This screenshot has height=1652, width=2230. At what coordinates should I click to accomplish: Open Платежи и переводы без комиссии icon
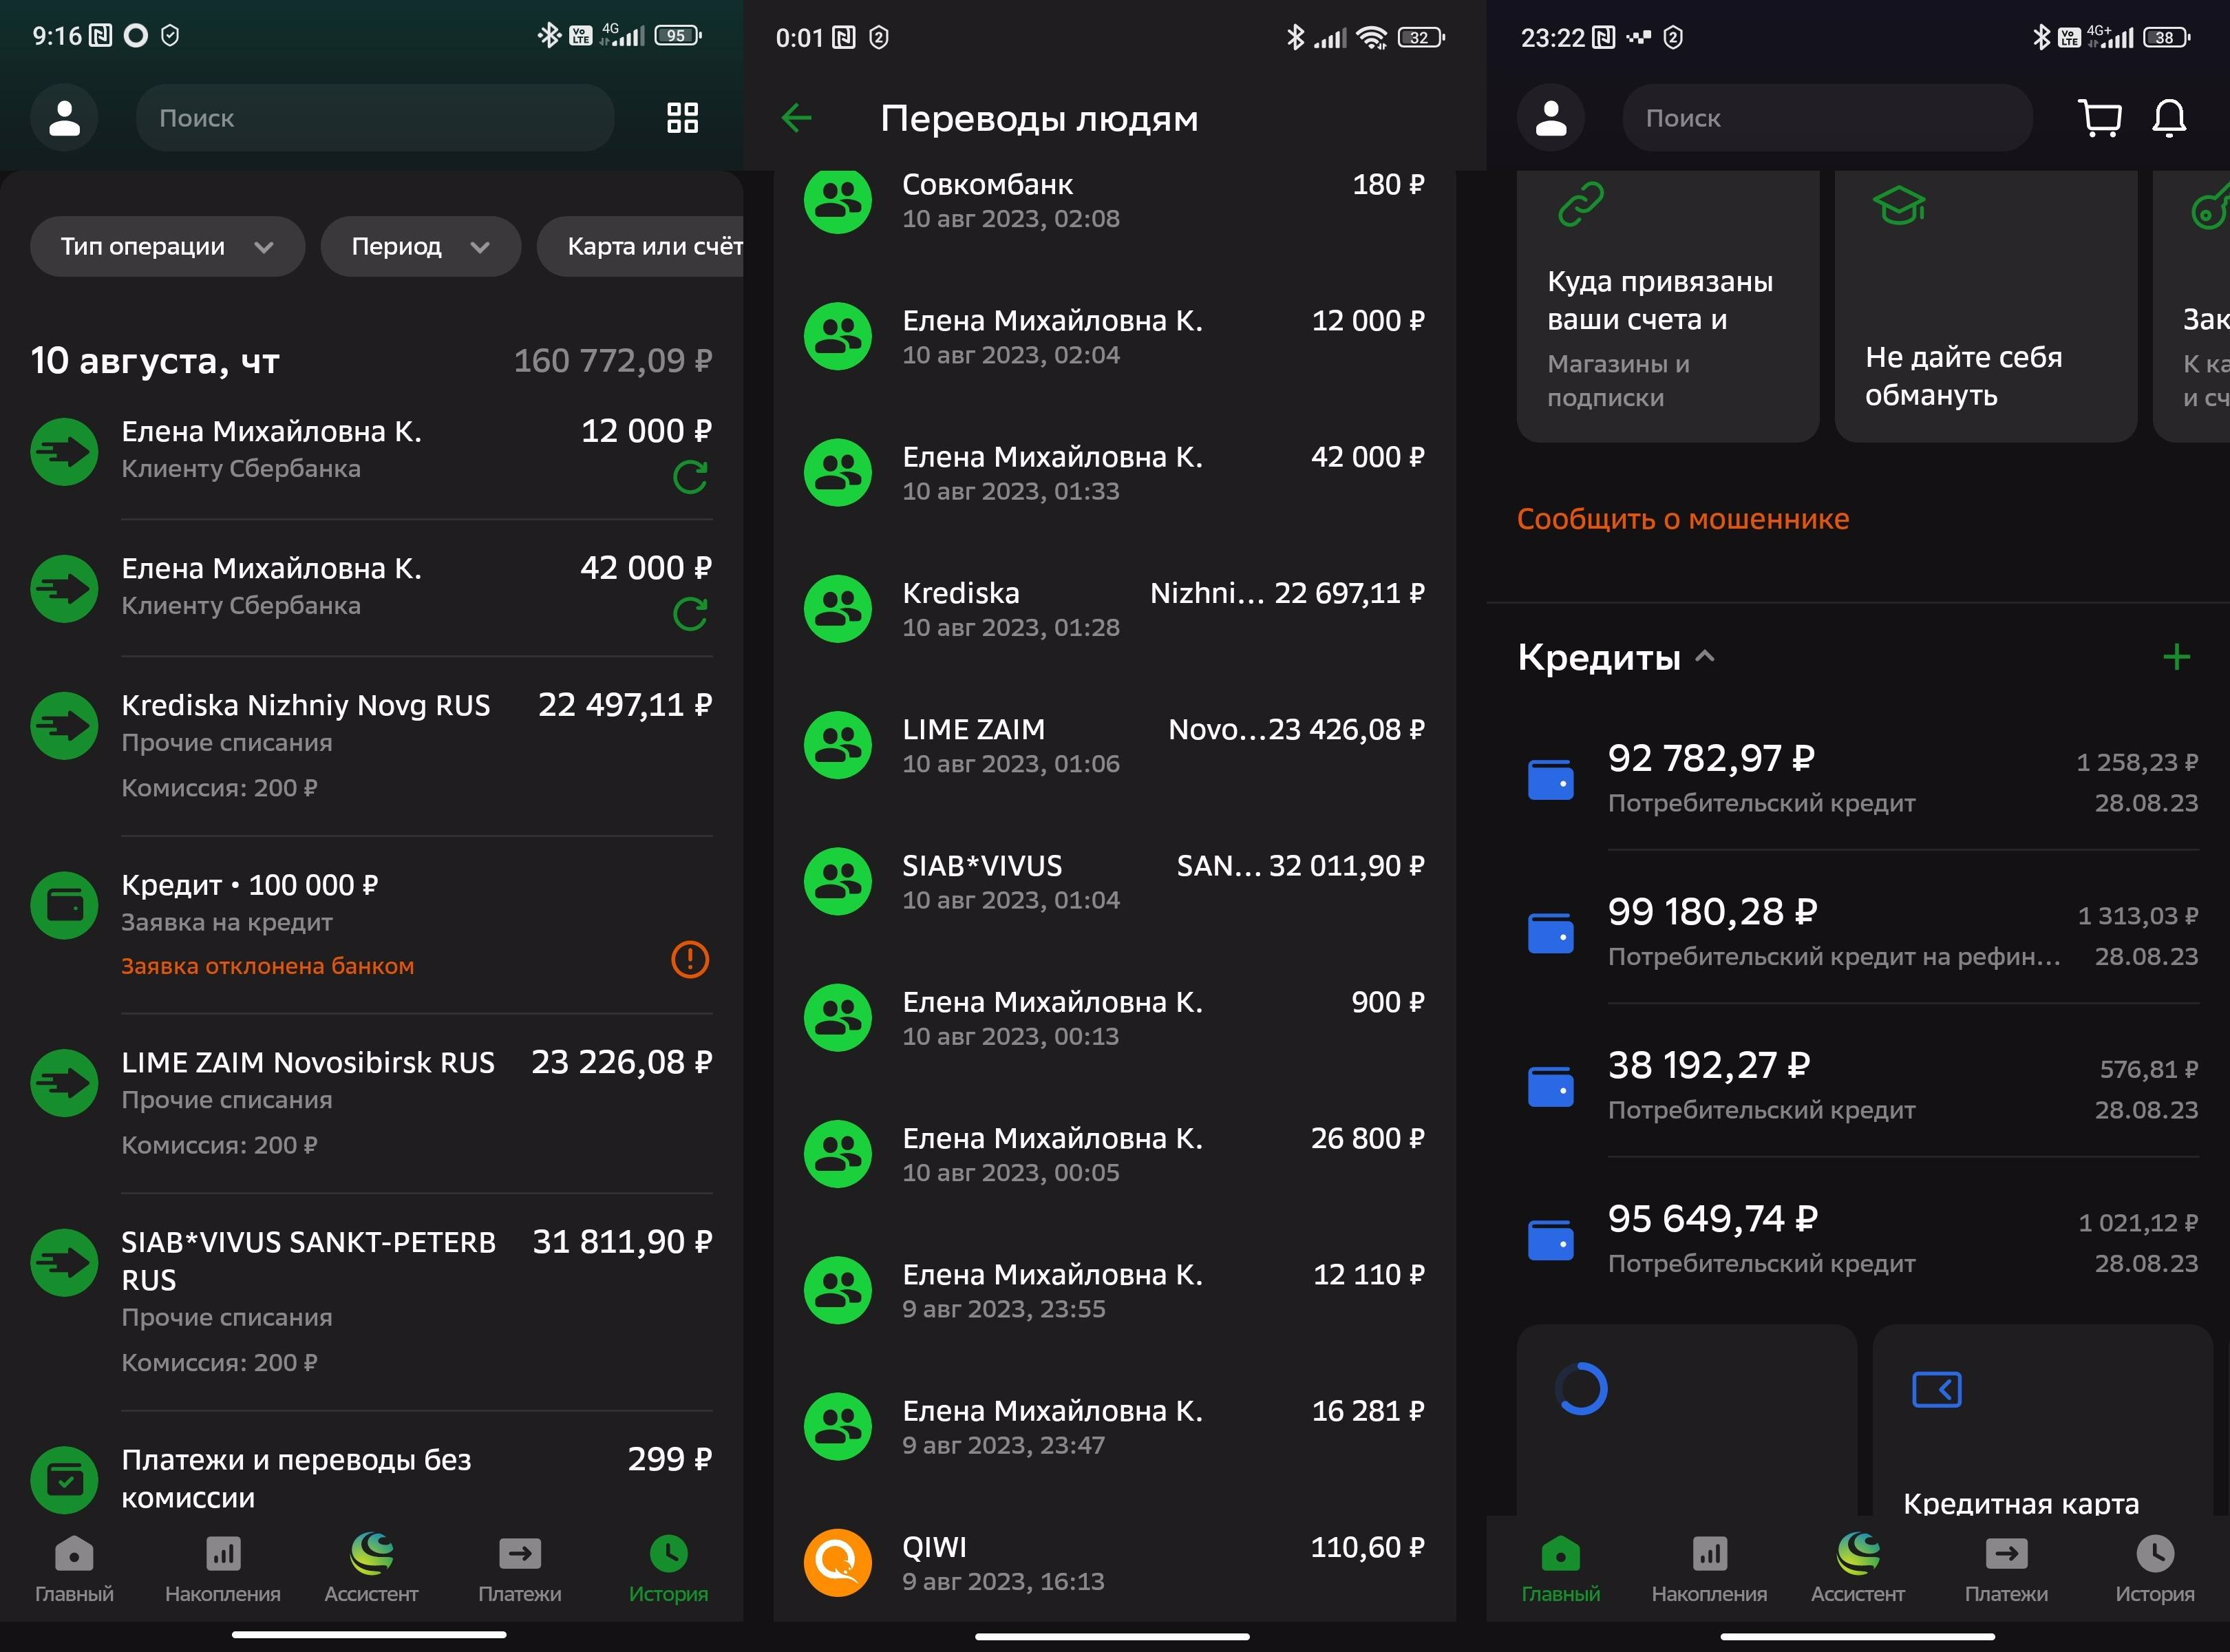tap(64, 1480)
